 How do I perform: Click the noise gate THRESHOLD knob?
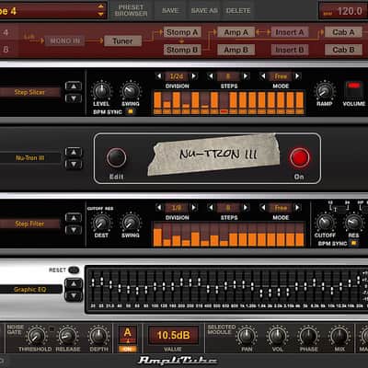point(36,337)
